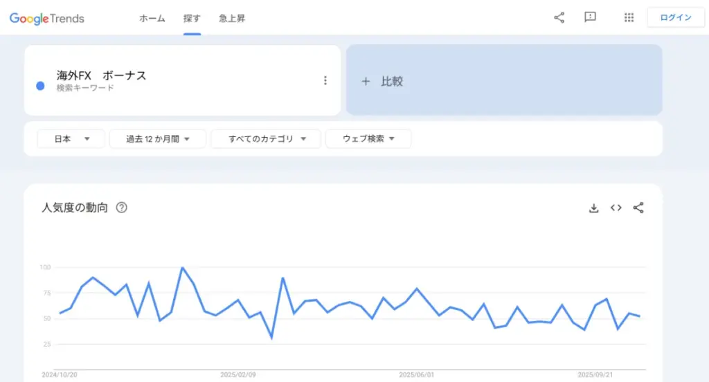The width and height of the screenshot is (709, 382).
Task: Click the help icon beside 人気度の動向
Action: coord(121,208)
